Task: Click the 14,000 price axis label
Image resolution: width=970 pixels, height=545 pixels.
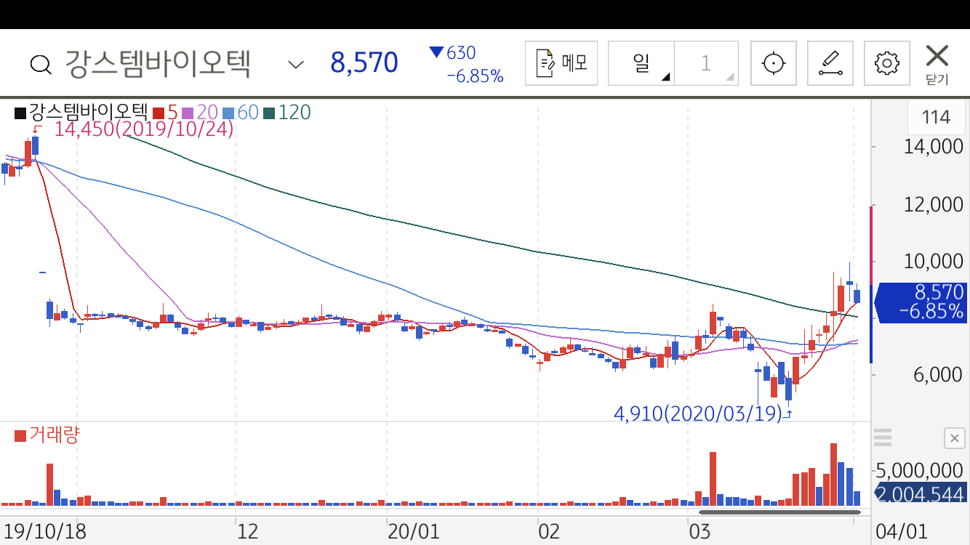Action: coord(933,147)
